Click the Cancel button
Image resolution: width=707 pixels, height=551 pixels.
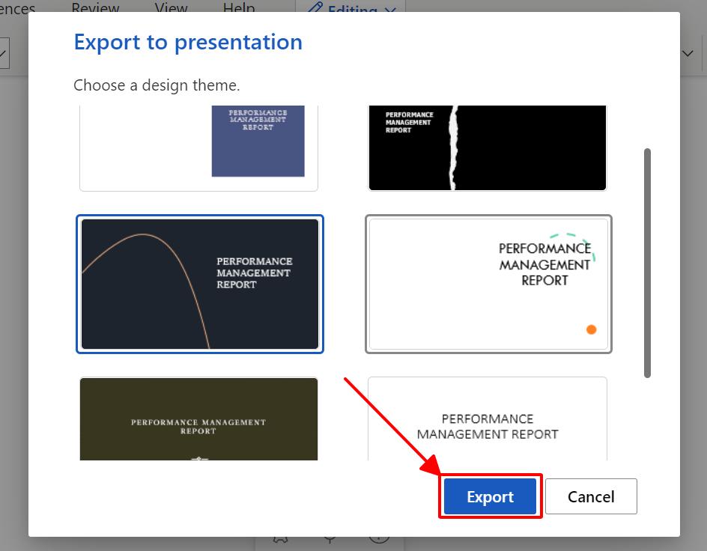[591, 496]
